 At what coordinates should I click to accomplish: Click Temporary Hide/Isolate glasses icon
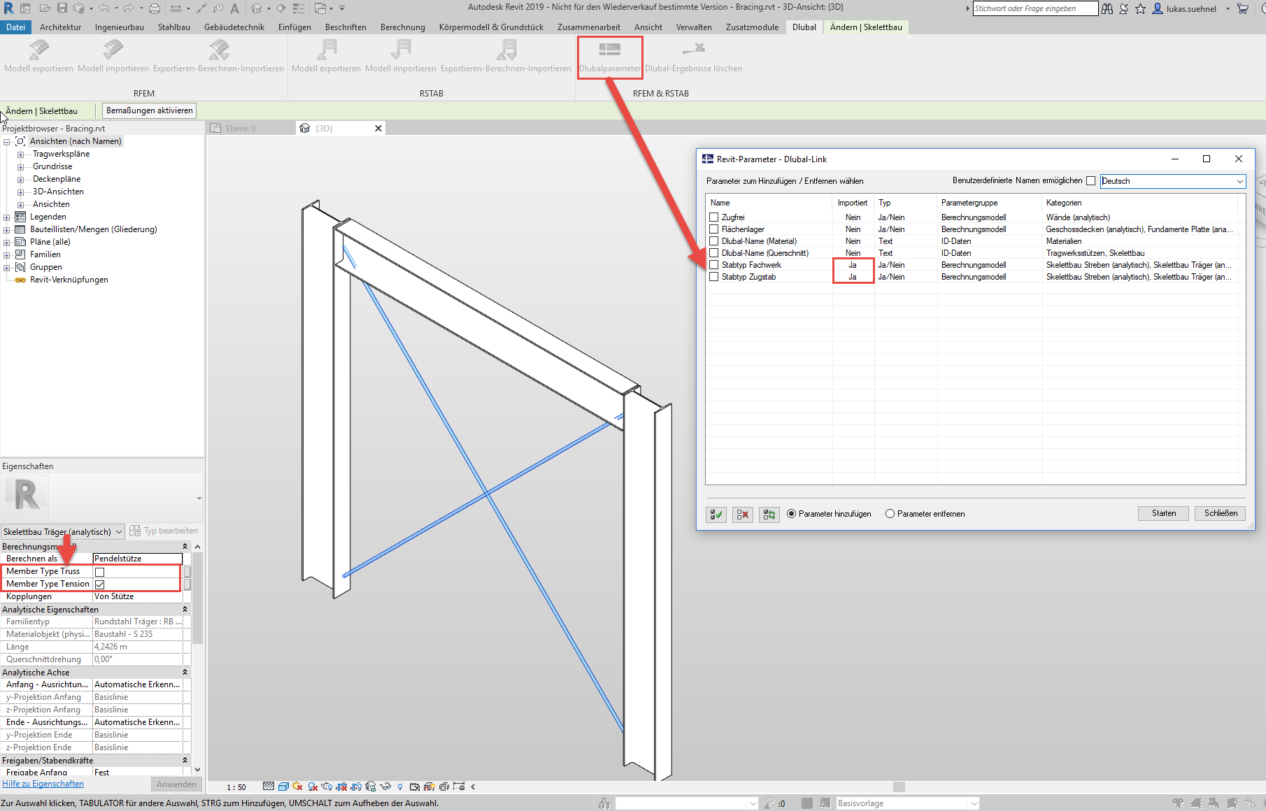385,787
